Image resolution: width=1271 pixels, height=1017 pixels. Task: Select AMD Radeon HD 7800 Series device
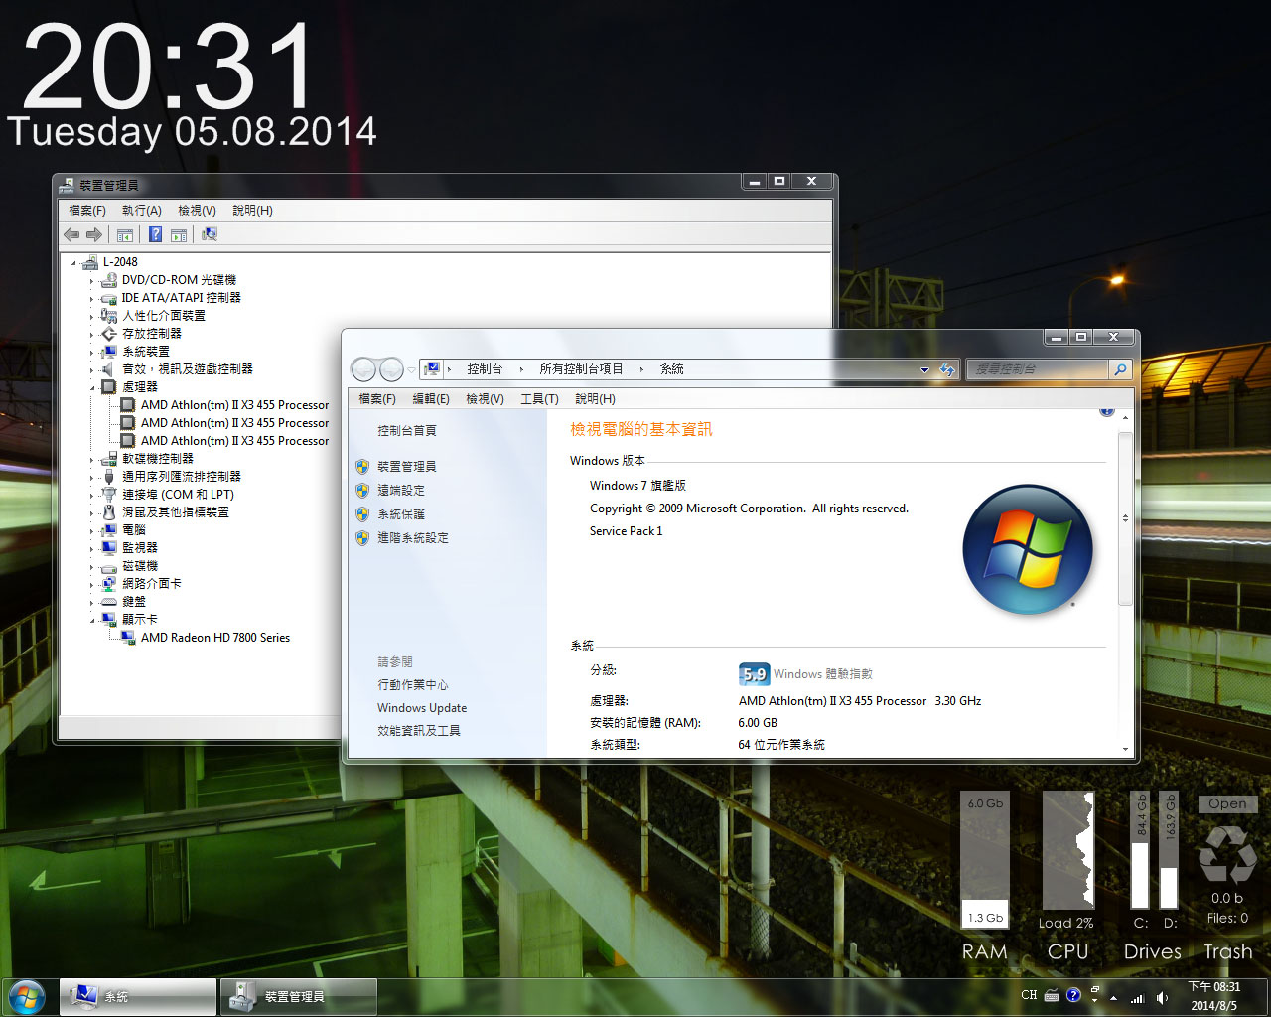(x=214, y=638)
